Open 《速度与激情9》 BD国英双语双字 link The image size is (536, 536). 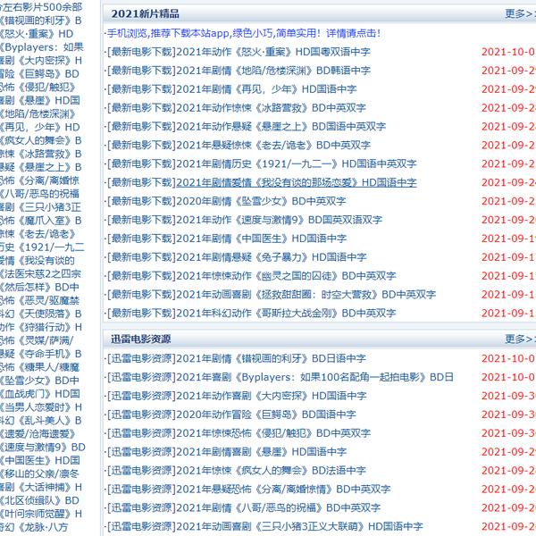pos(280,220)
